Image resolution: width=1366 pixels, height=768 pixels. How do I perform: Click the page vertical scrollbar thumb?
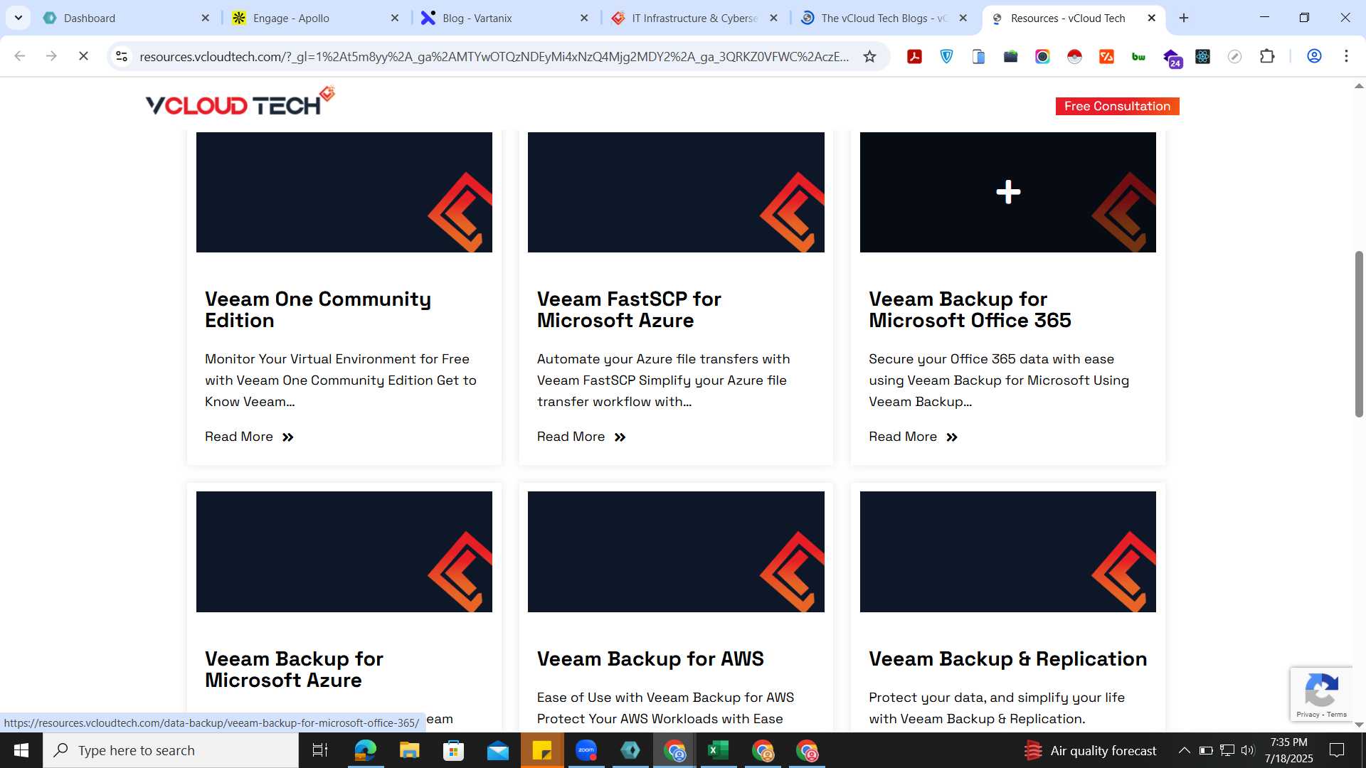click(x=1358, y=334)
